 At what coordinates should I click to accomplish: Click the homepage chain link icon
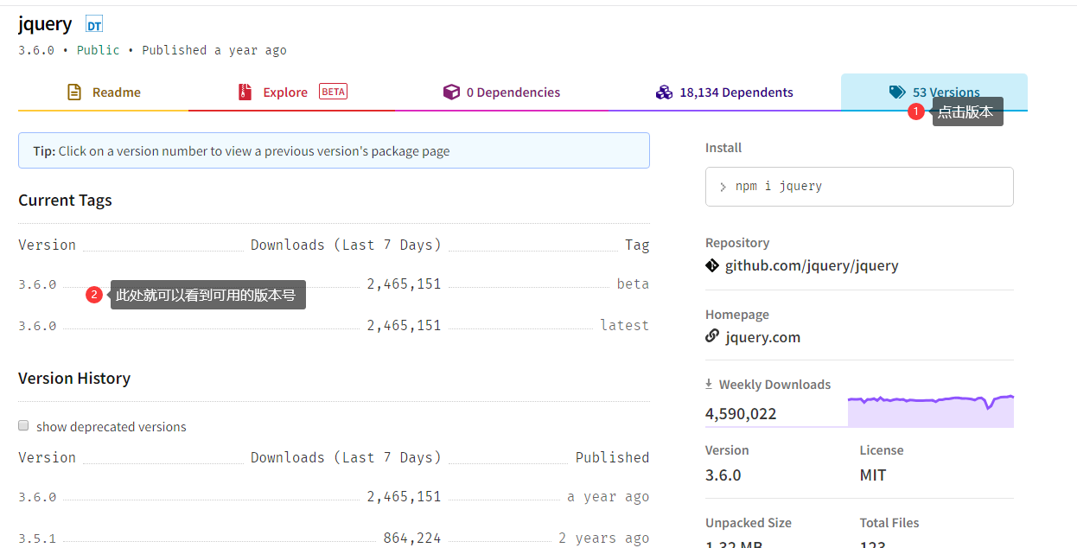[712, 336]
